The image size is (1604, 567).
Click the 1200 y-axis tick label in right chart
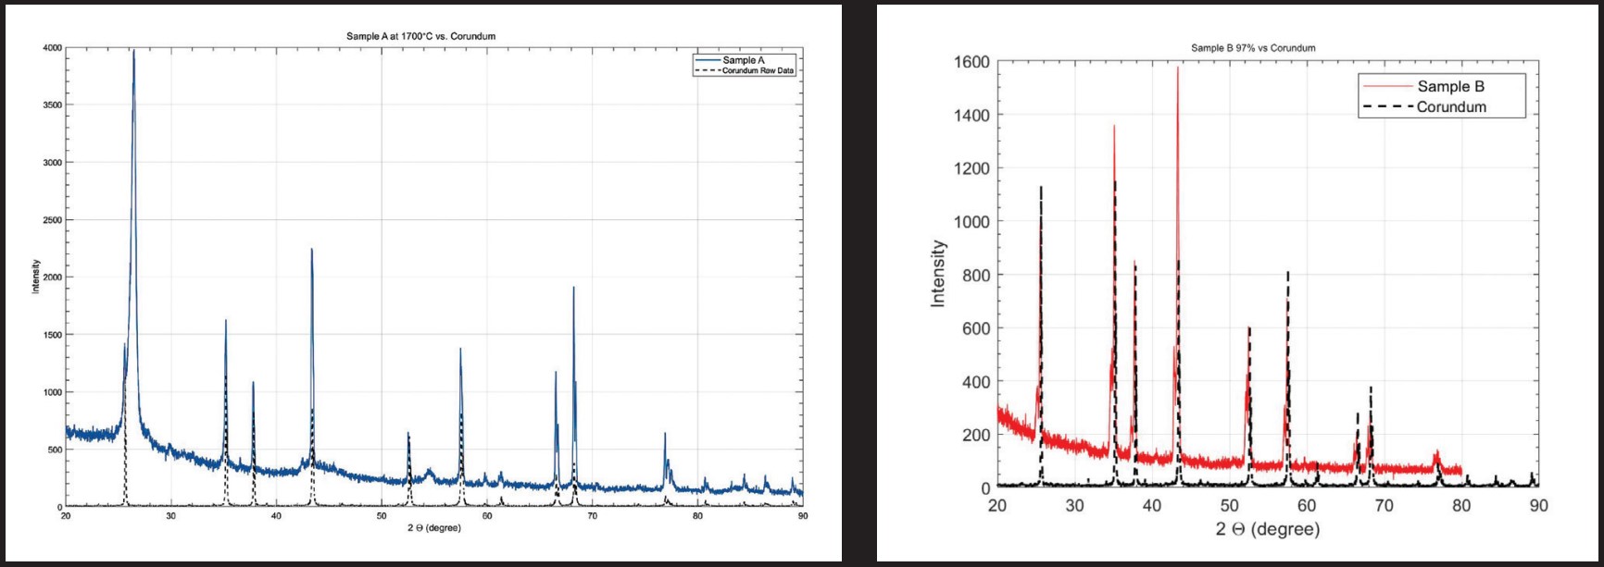click(971, 168)
